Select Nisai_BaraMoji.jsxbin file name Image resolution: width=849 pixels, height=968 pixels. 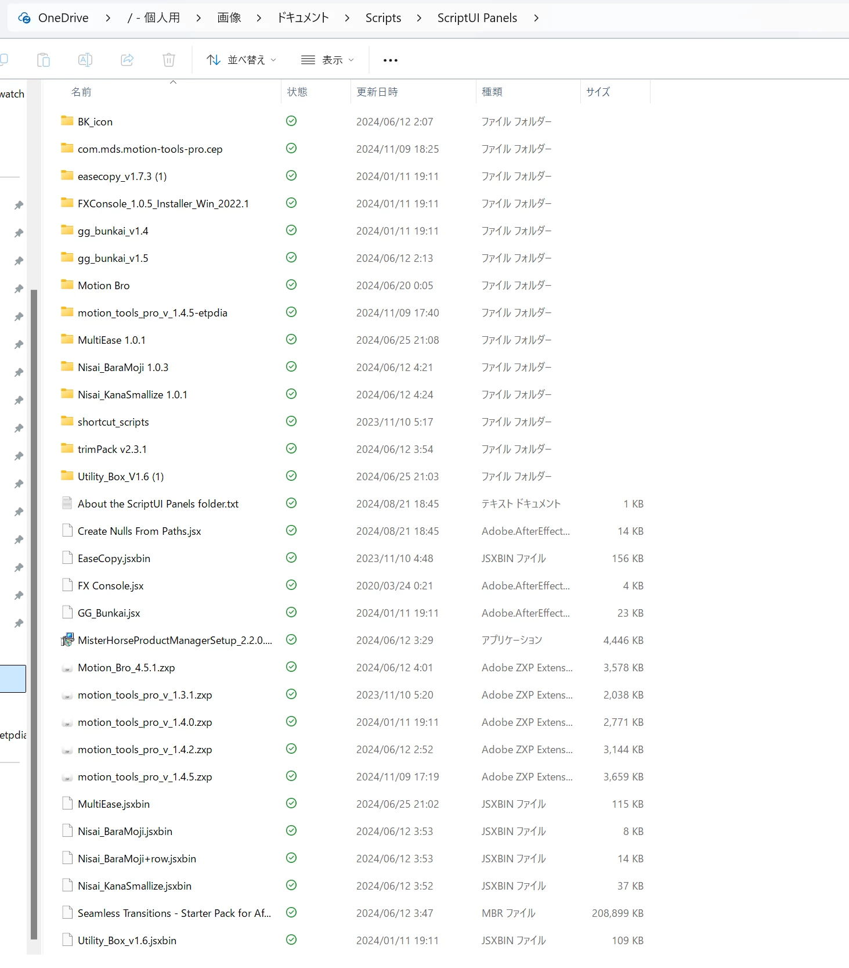tap(125, 832)
